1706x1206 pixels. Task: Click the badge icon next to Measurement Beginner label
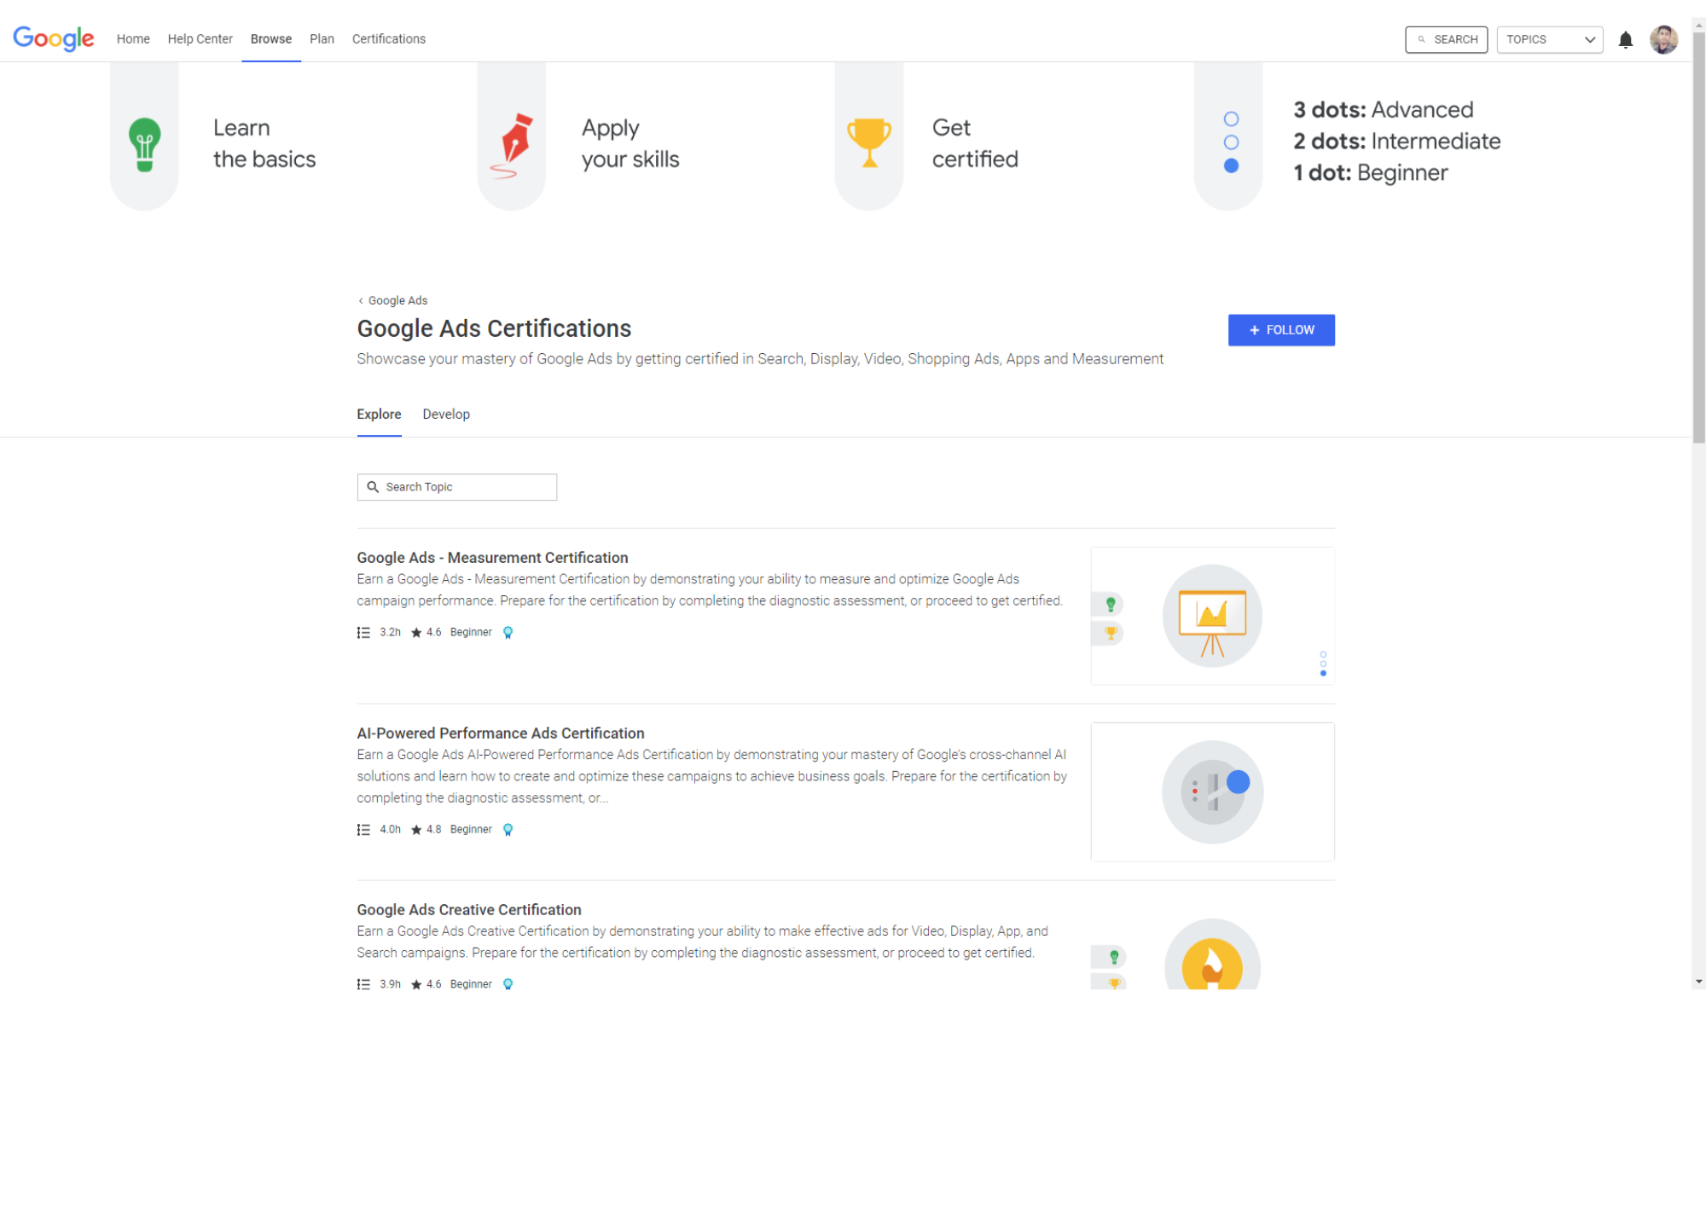click(508, 633)
